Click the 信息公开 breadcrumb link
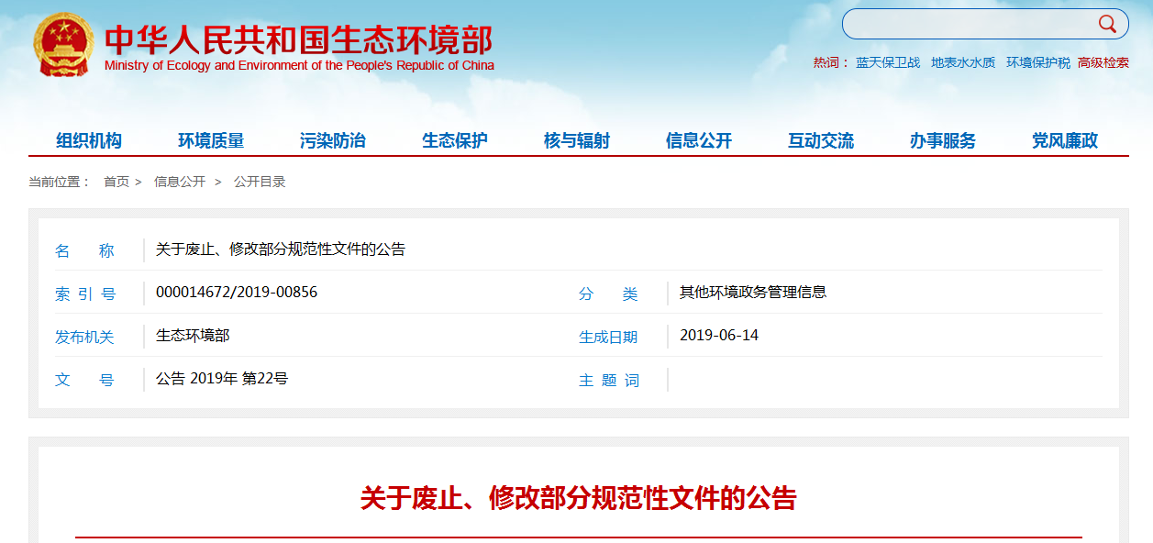The image size is (1153, 543). (x=180, y=182)
